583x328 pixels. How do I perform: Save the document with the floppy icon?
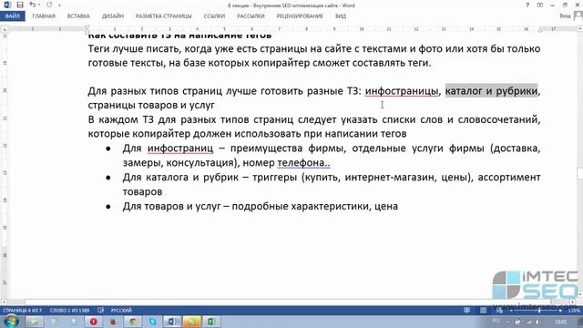coord(20,5)
